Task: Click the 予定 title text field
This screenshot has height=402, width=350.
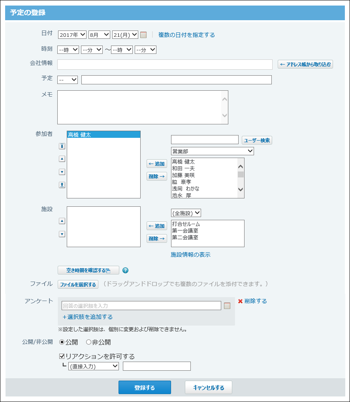Action: coord(177,80)
